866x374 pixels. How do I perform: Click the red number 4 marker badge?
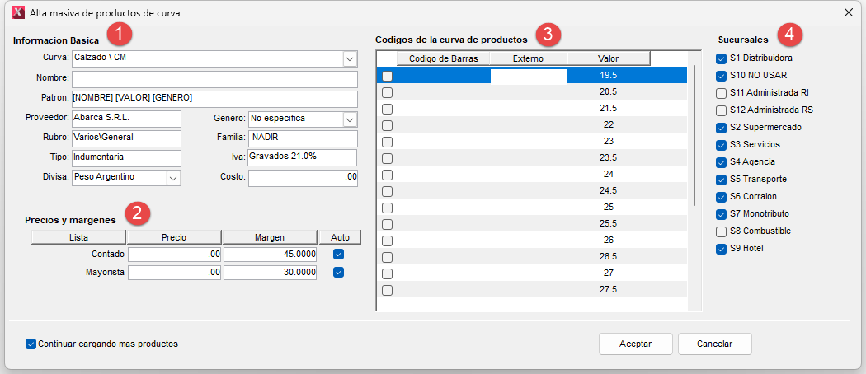tap(790, 35)
